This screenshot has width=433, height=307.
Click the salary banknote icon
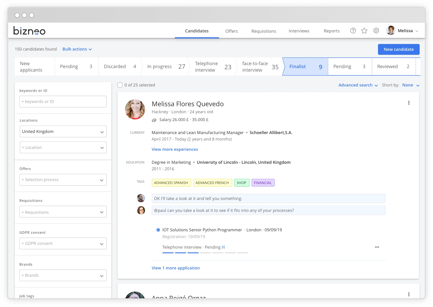(x=154, y=120)
